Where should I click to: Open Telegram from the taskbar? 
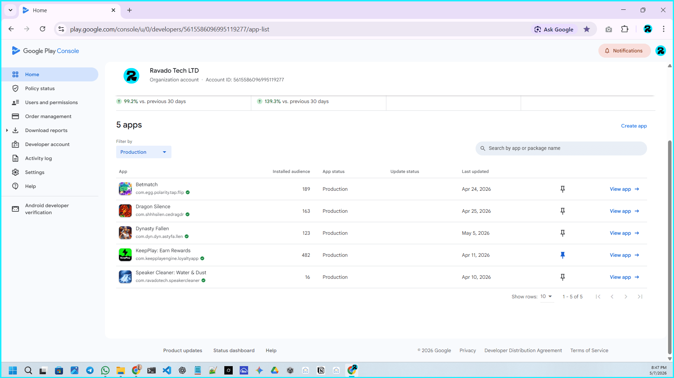[x=90, y=370]
